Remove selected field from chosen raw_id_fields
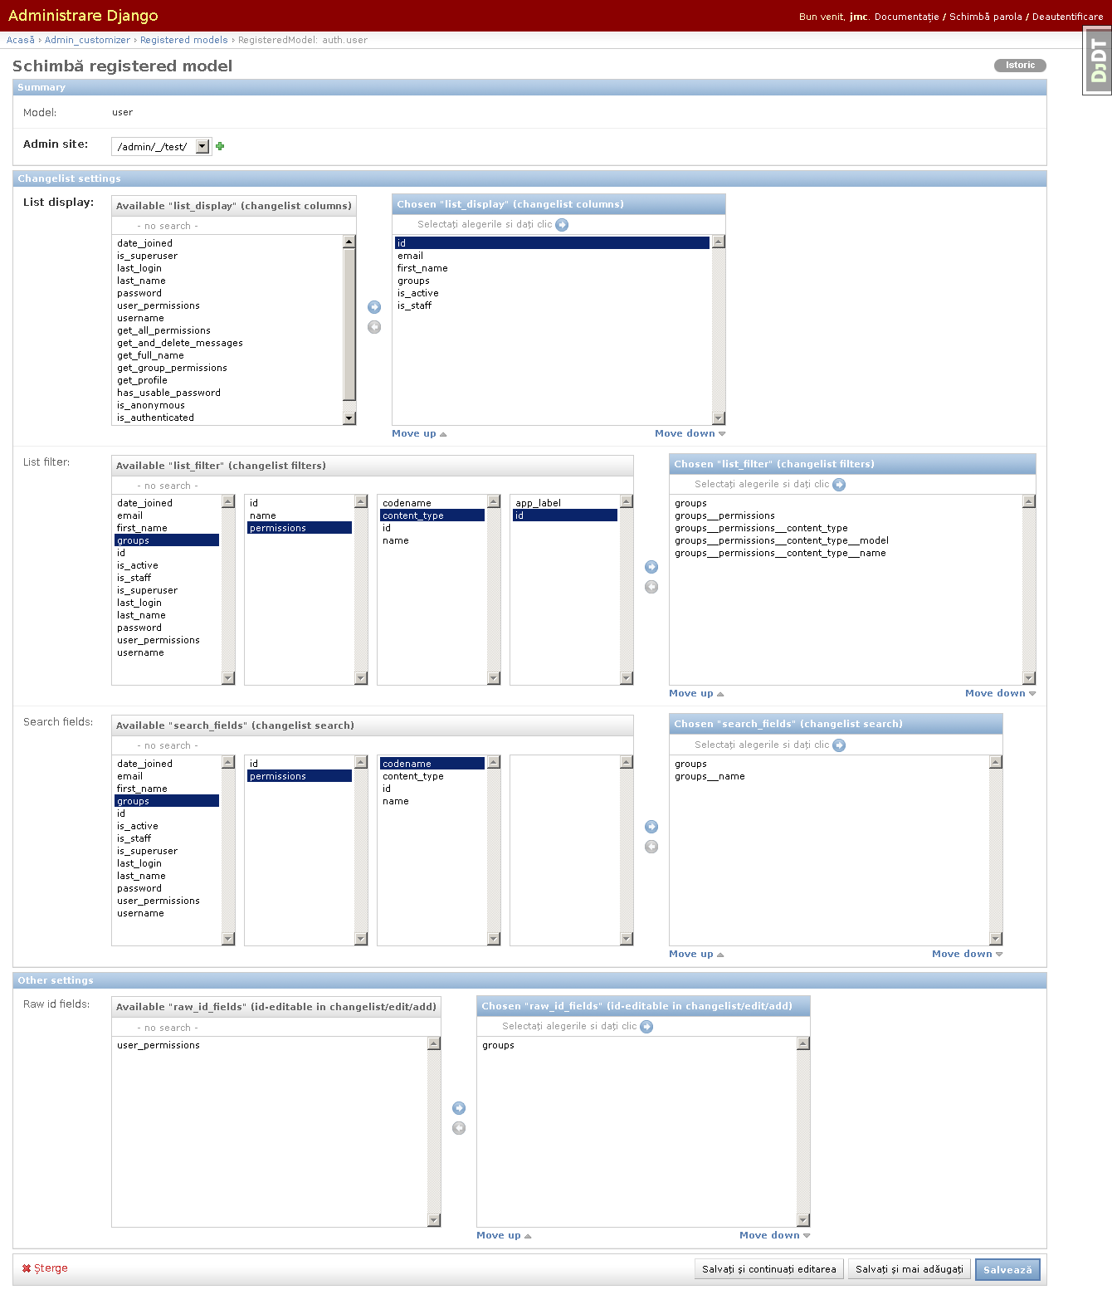The height and width of the screenshot is (1314, 1112). pos(459,1128)
